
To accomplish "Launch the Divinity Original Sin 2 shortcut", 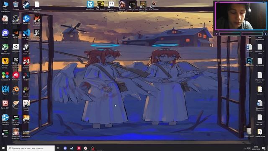I will [122, 6].
